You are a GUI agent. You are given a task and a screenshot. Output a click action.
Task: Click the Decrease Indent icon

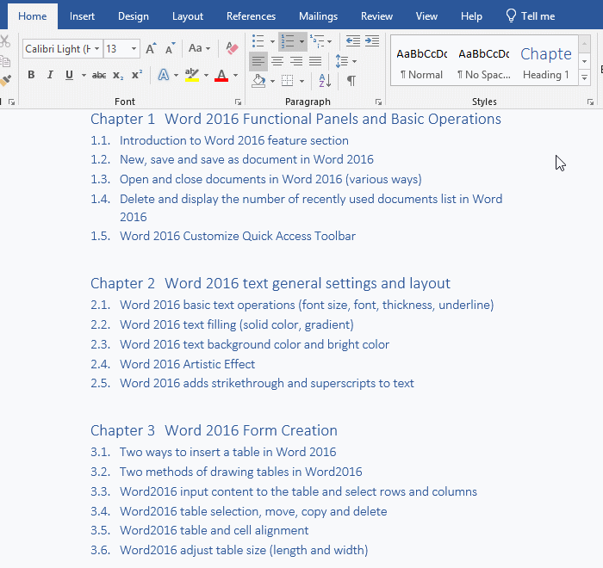point(352,40)
